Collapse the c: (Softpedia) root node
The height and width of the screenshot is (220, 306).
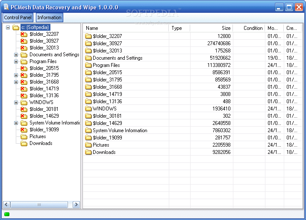point(8,27)
